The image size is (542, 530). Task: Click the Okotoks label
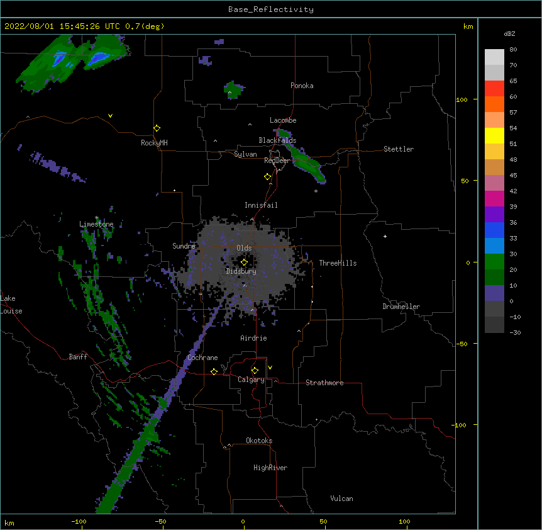click(259, 441)
